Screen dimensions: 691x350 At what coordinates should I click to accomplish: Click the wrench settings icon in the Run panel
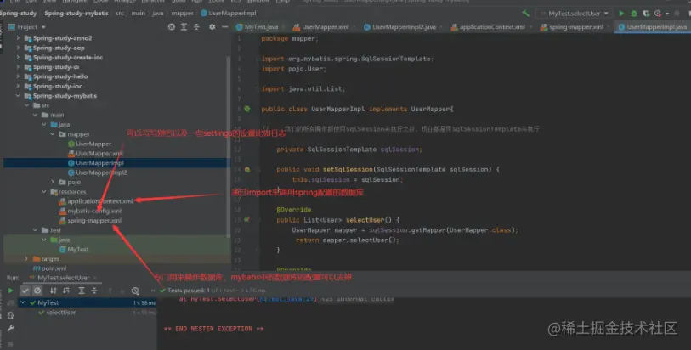(10, 329)
